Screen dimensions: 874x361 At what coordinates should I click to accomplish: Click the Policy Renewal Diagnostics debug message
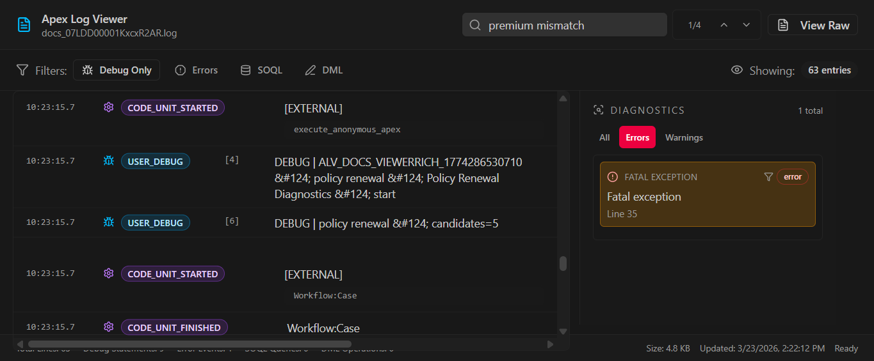tap(398, 178)
